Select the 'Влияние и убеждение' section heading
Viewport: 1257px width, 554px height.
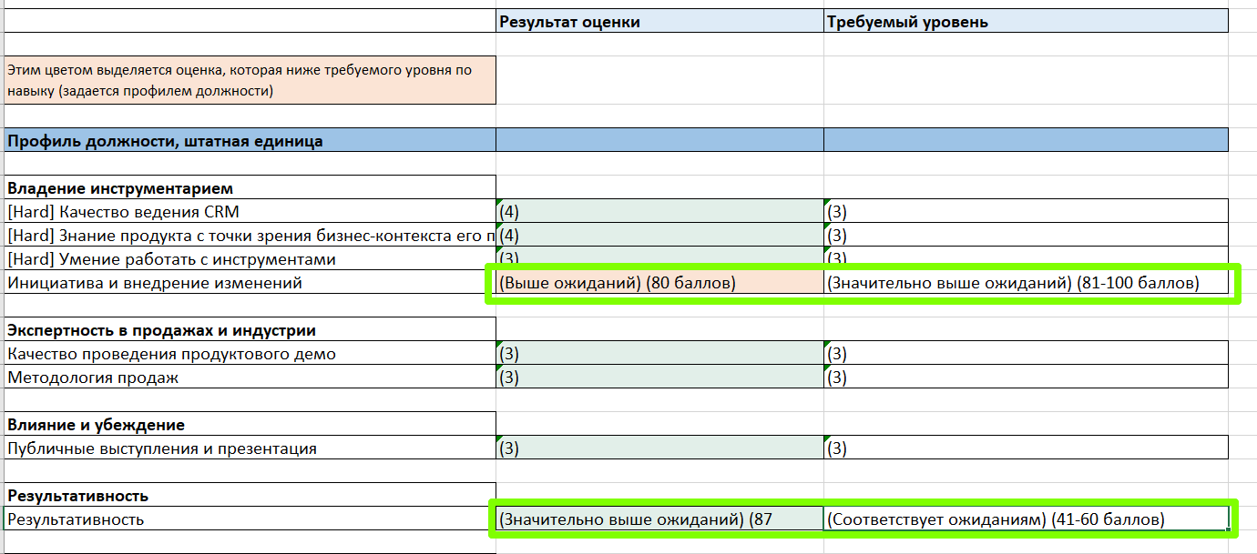click(x=250, y=424)
